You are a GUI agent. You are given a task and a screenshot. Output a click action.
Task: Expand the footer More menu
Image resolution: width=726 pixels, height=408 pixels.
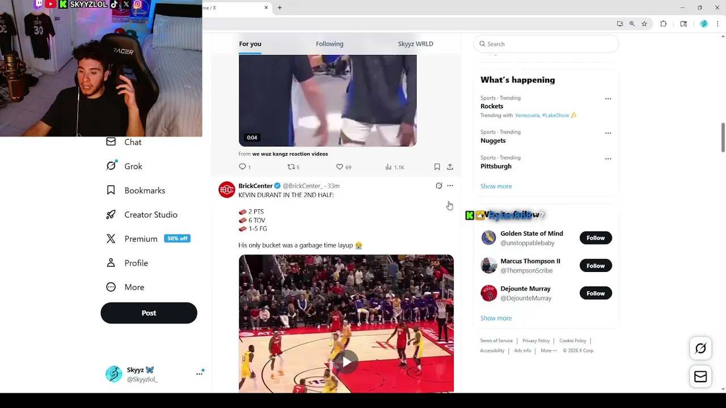click(x=548, y=350)
